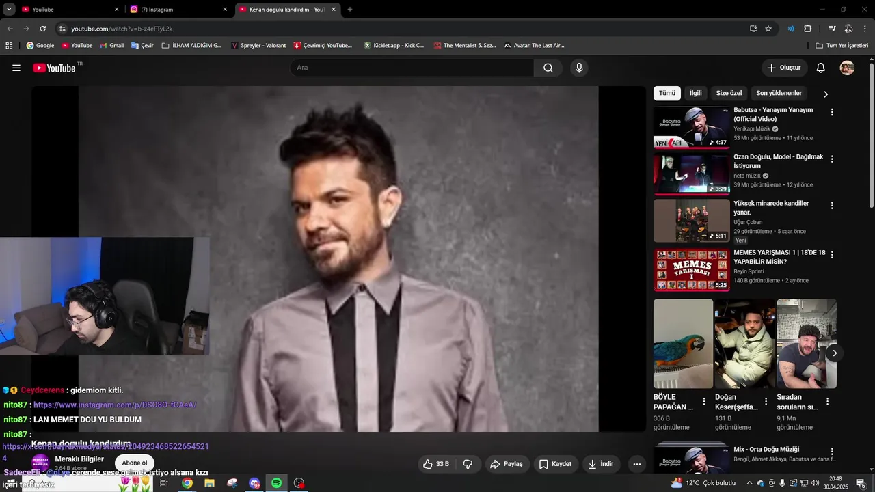Select the Size özel filter chip
Image resolution: width=875 pixels, height=492 pixels.
click(729, 93)
